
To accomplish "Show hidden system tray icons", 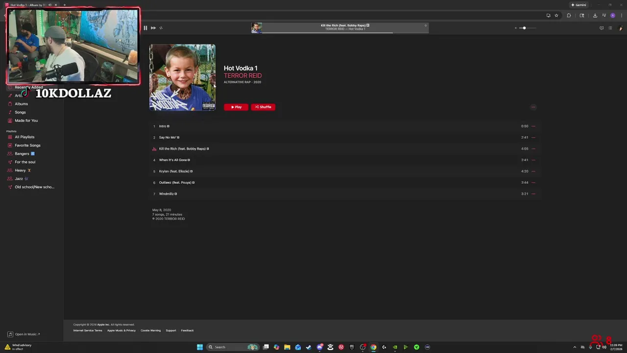I will [x=575, y=347].
